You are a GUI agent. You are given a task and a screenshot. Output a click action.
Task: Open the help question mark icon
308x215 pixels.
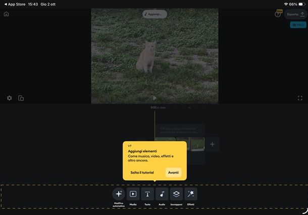coord(278,14)
